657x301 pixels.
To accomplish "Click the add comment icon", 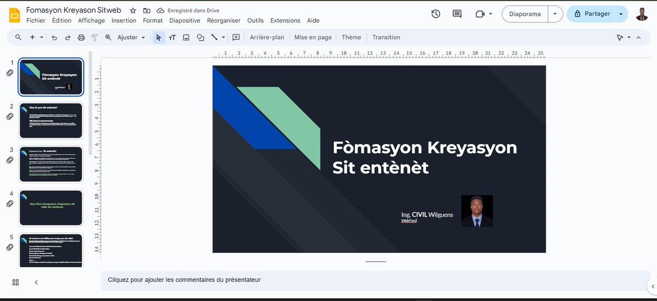I will (x=236, y=37).
